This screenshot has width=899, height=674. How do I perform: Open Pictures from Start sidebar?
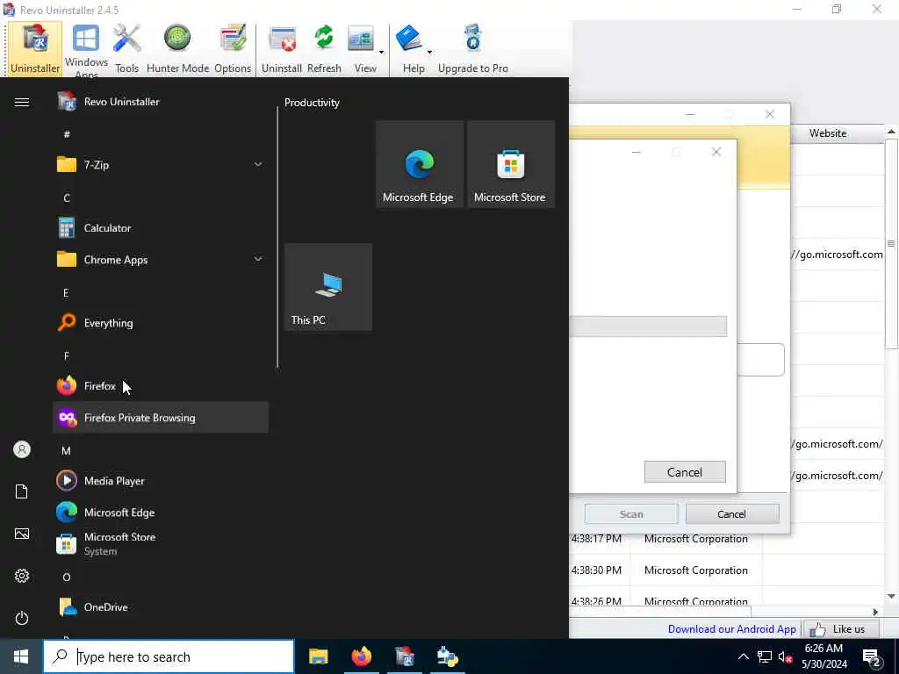tap(22, 534)
